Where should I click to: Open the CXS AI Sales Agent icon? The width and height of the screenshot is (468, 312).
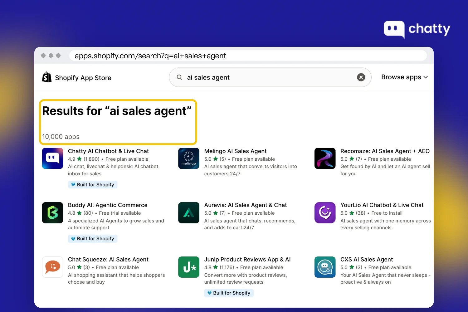tap(325, 267)
